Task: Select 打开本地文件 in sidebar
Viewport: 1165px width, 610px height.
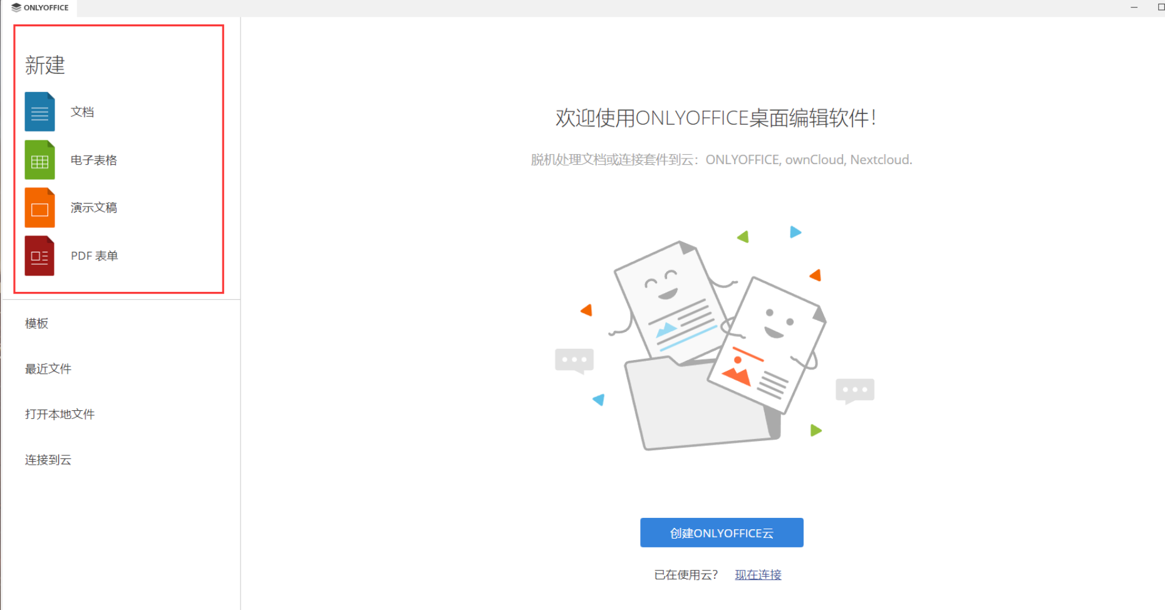Action: click(60, 414)
